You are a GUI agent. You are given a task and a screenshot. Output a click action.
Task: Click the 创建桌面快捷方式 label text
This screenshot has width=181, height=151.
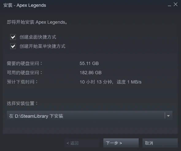pos(38,37)
